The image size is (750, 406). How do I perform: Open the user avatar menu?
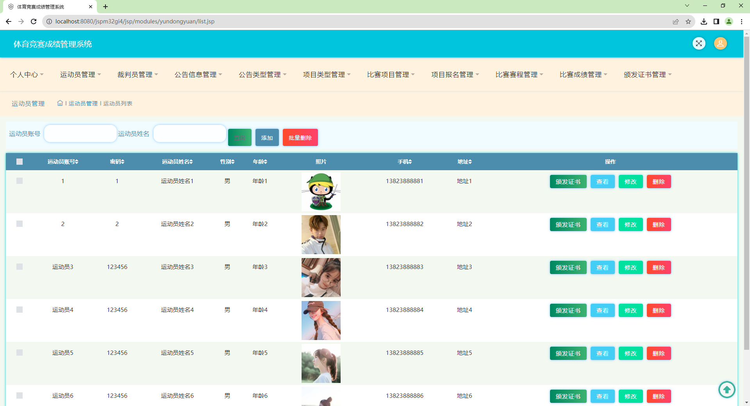(720, 43)
